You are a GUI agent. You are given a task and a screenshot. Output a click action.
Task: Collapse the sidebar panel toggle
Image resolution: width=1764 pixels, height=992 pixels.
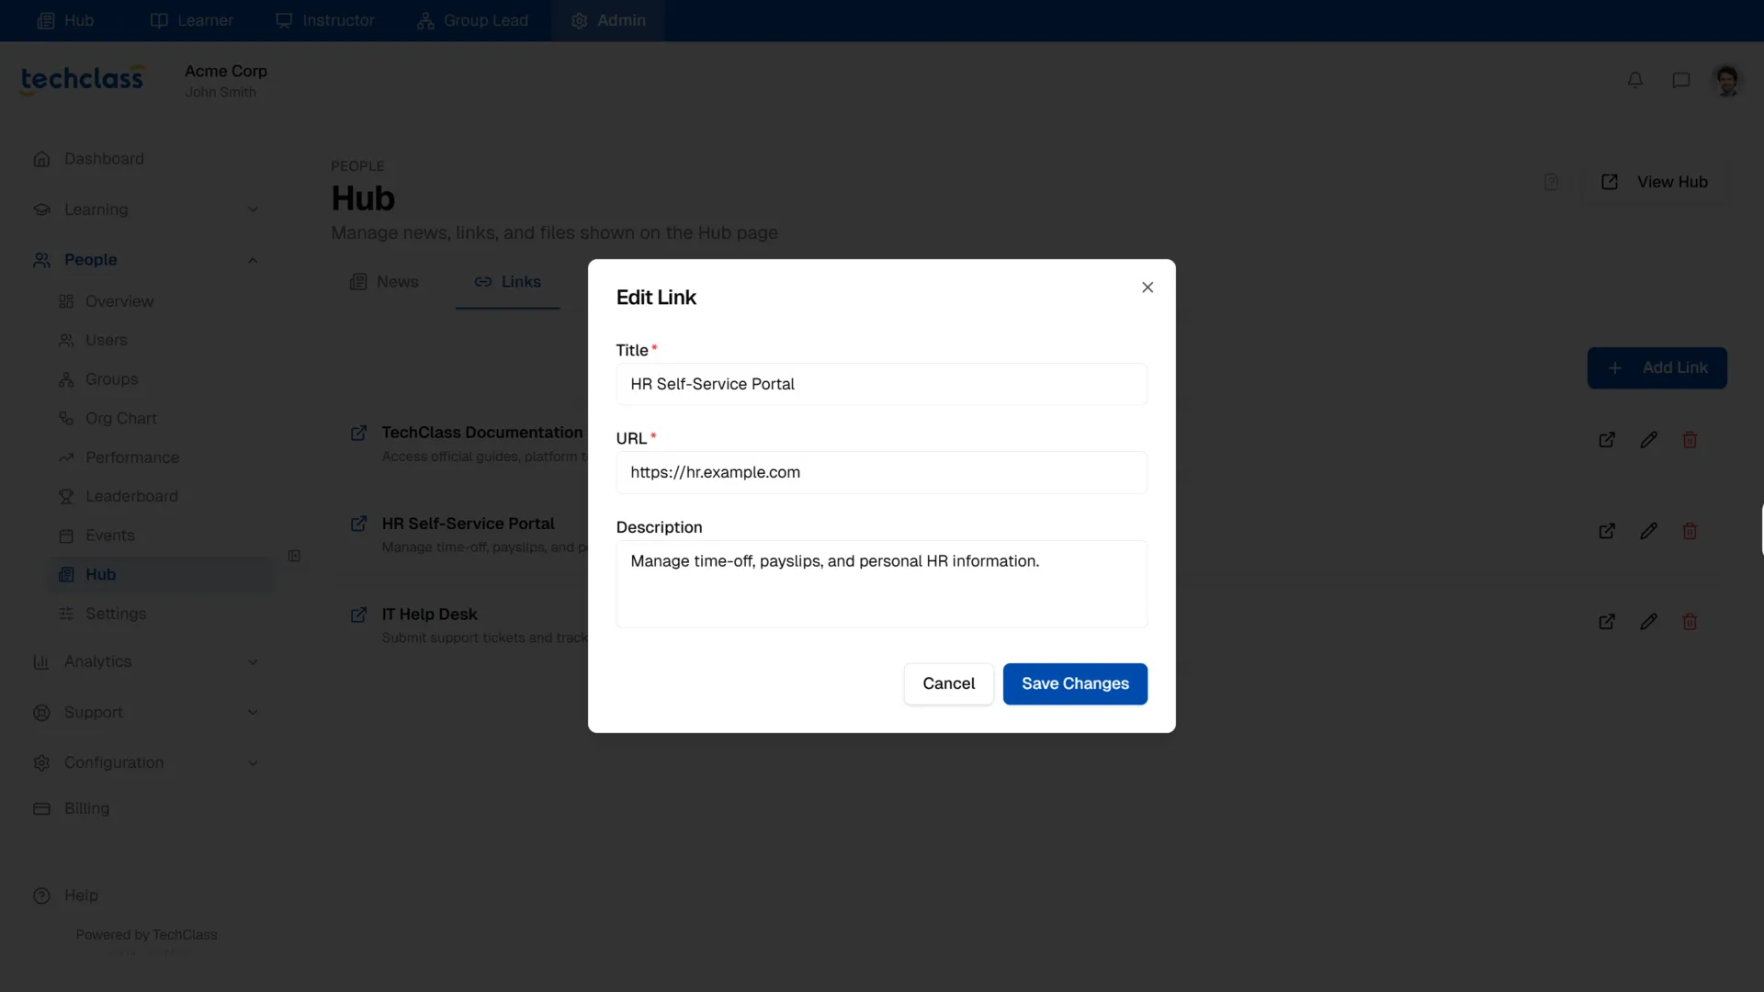pos(294,556)
